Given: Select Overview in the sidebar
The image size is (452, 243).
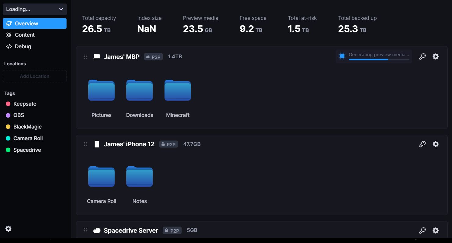Looking at the screenshot, I should tap(34, 24).
